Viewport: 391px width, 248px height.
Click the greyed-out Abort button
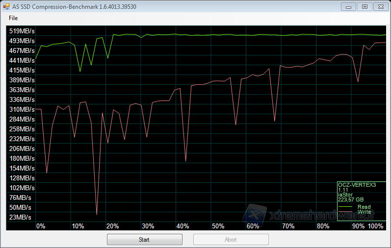[x=231, y=240]
